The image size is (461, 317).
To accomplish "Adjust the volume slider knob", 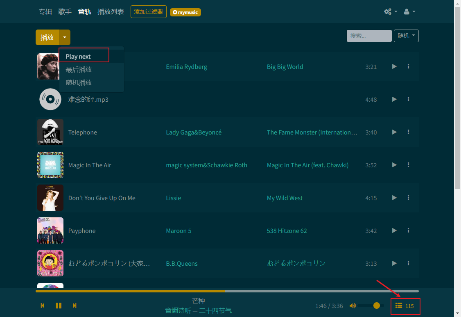I will click(377, 306).
